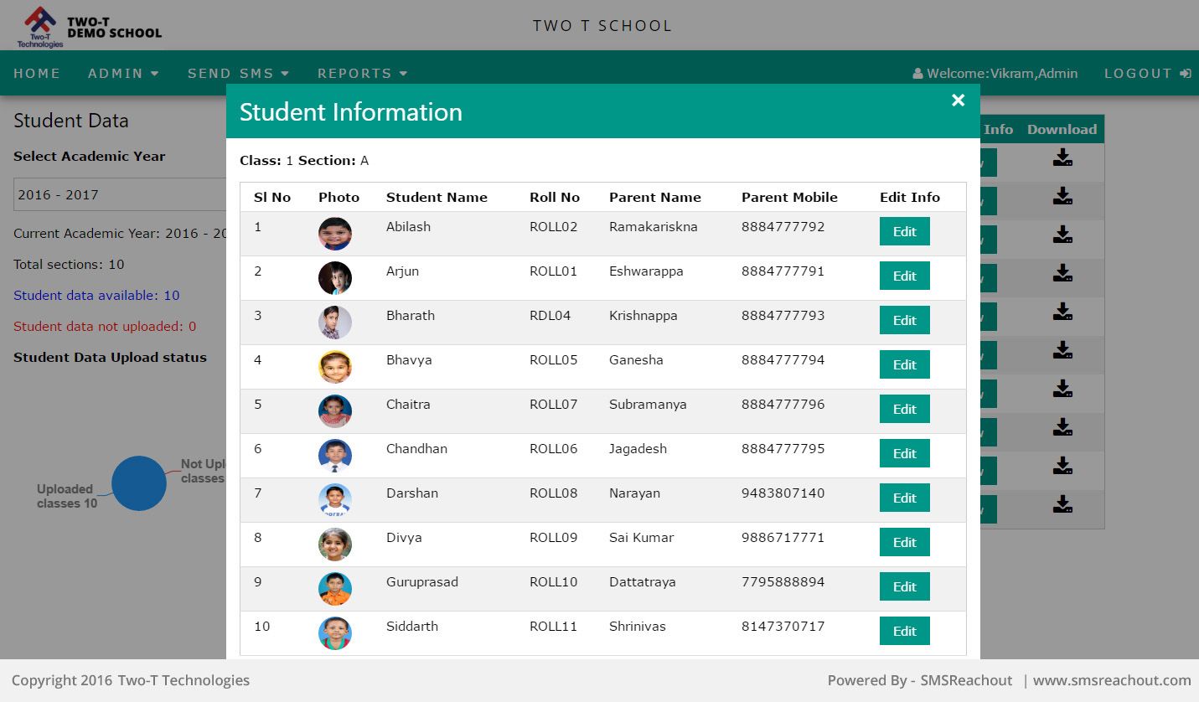1199x702 pixels.
Task: Click roll number ROLL11
Action: [554, 627]
